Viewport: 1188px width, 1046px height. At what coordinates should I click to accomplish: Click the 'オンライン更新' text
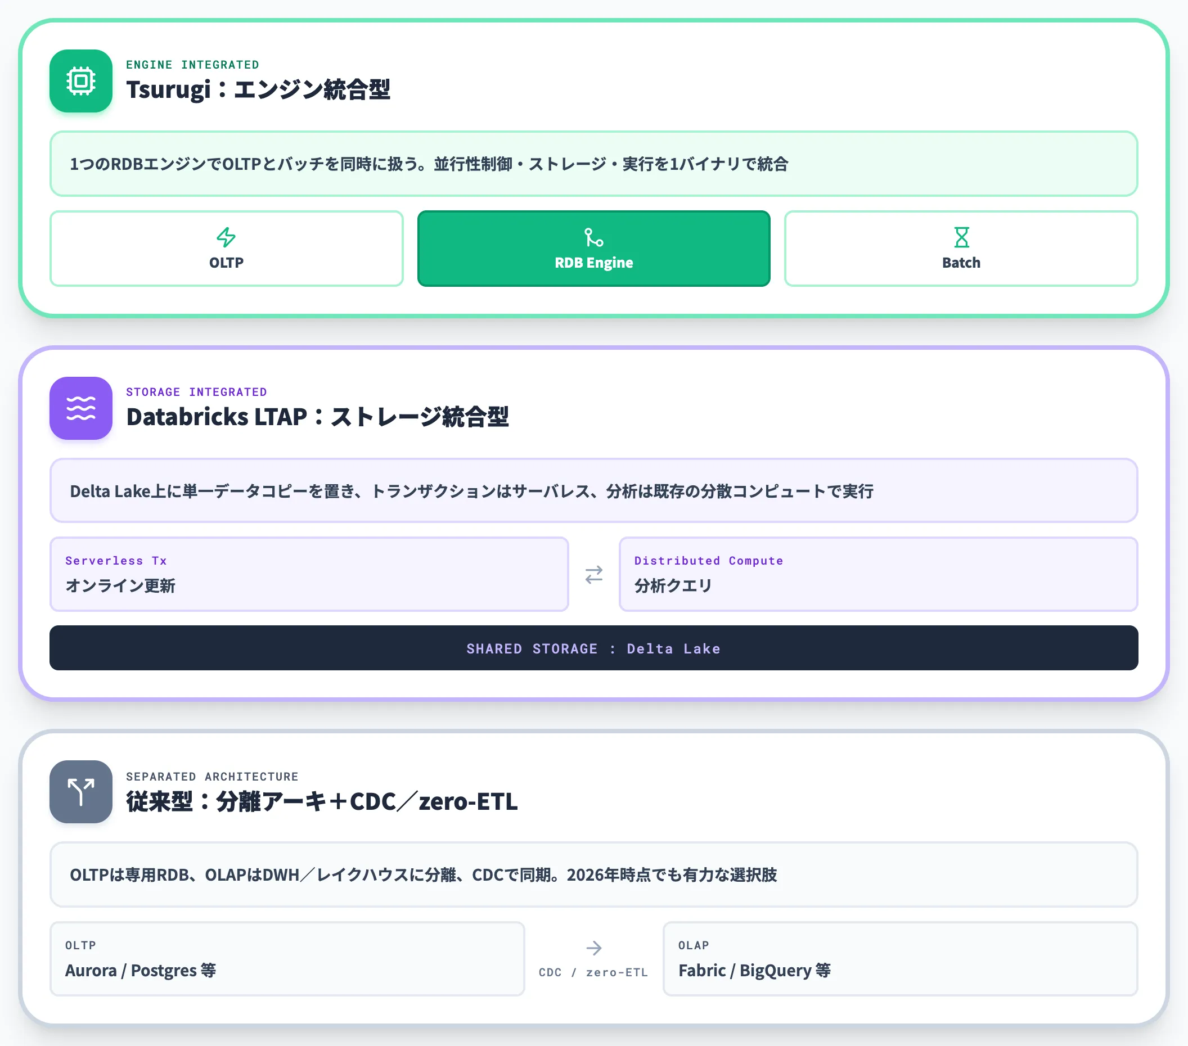coord(120,586)
